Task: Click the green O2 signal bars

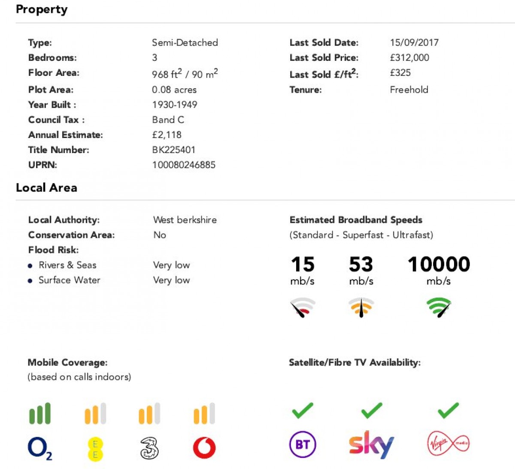Action: pos(40,414)
